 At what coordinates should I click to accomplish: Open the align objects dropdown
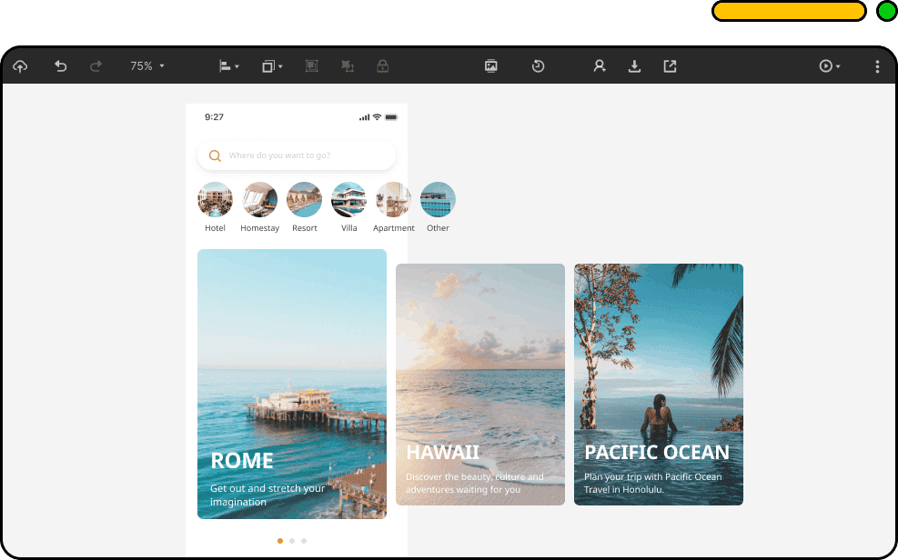229,66
